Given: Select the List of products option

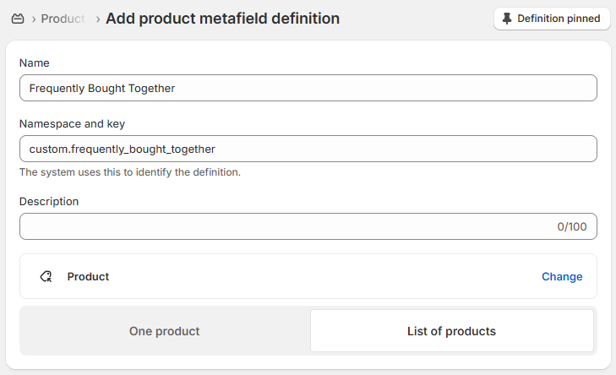Looking at the screenshot, I should click(451, 331).
